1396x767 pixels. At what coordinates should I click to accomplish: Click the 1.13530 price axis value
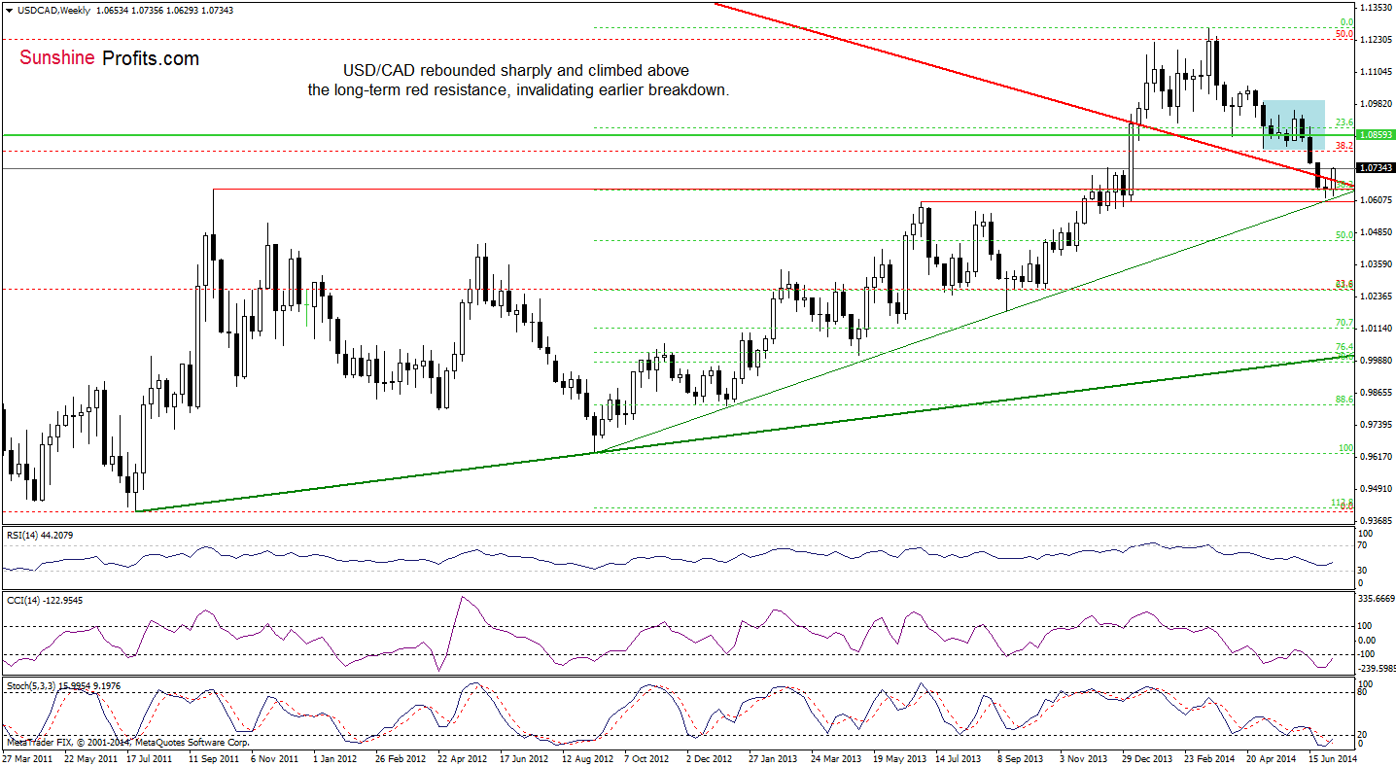[x=1377, y=7]
